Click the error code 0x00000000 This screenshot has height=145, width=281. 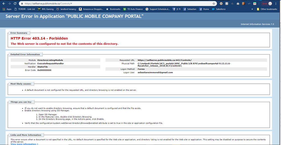pos(44,70)
